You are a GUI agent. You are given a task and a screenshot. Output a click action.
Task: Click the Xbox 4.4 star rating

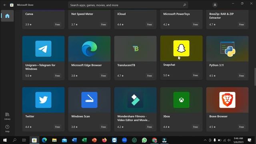pyautogui.click(x=166, y=127)
